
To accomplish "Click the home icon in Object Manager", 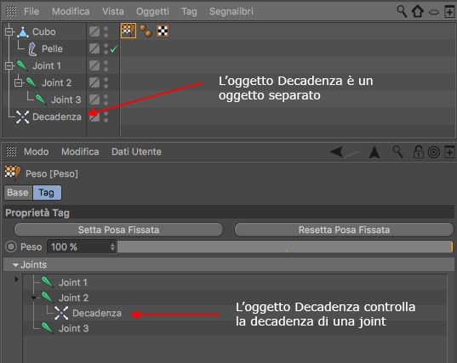I will pos(417,11).
